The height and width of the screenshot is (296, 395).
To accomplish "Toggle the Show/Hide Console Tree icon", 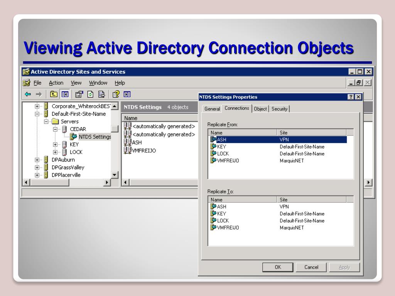I will pos(65,94).
